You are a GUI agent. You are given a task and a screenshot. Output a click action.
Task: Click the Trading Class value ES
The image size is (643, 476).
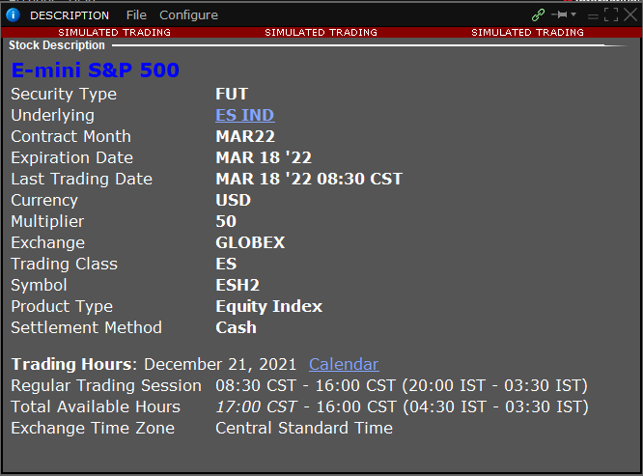coord(226,264)
